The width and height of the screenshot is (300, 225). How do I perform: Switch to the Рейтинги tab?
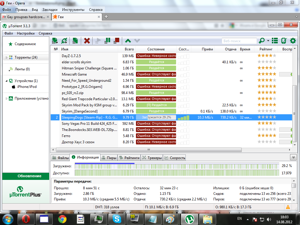(129, 158)
